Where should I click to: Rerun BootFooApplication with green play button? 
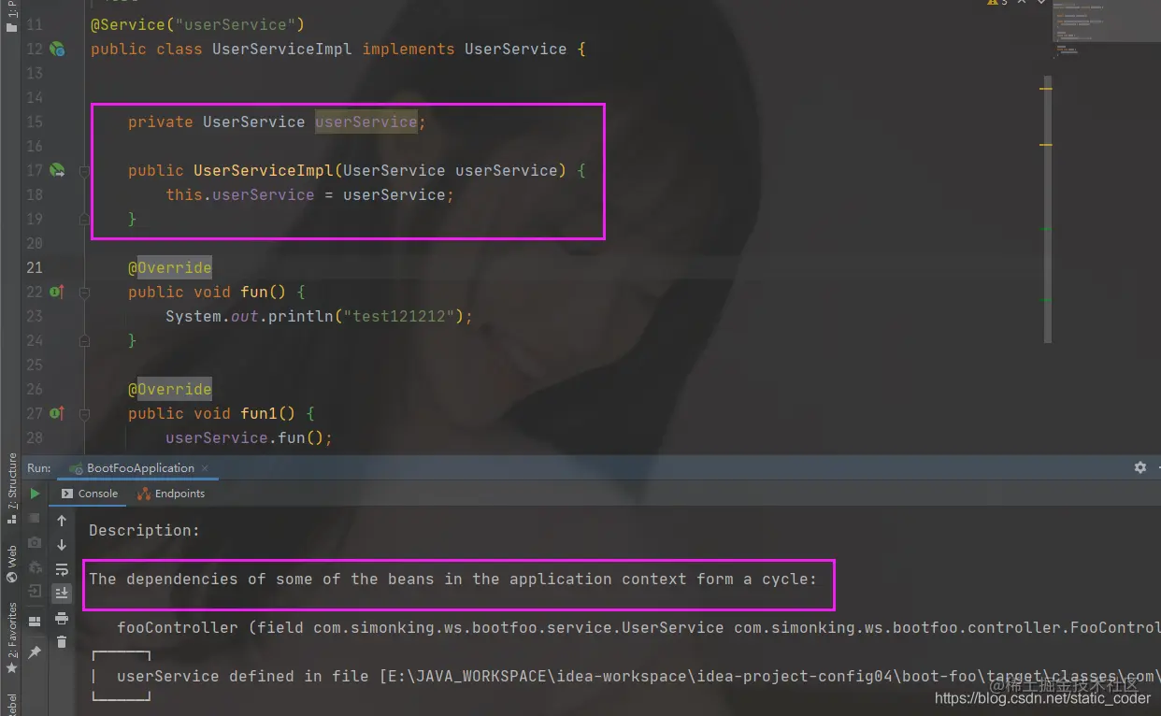coord(35,494)
